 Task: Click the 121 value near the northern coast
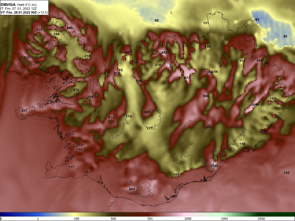tap(206, 23)
